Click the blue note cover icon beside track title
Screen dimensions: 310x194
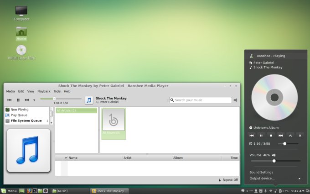pyautogui.click(x=89, y=100)
